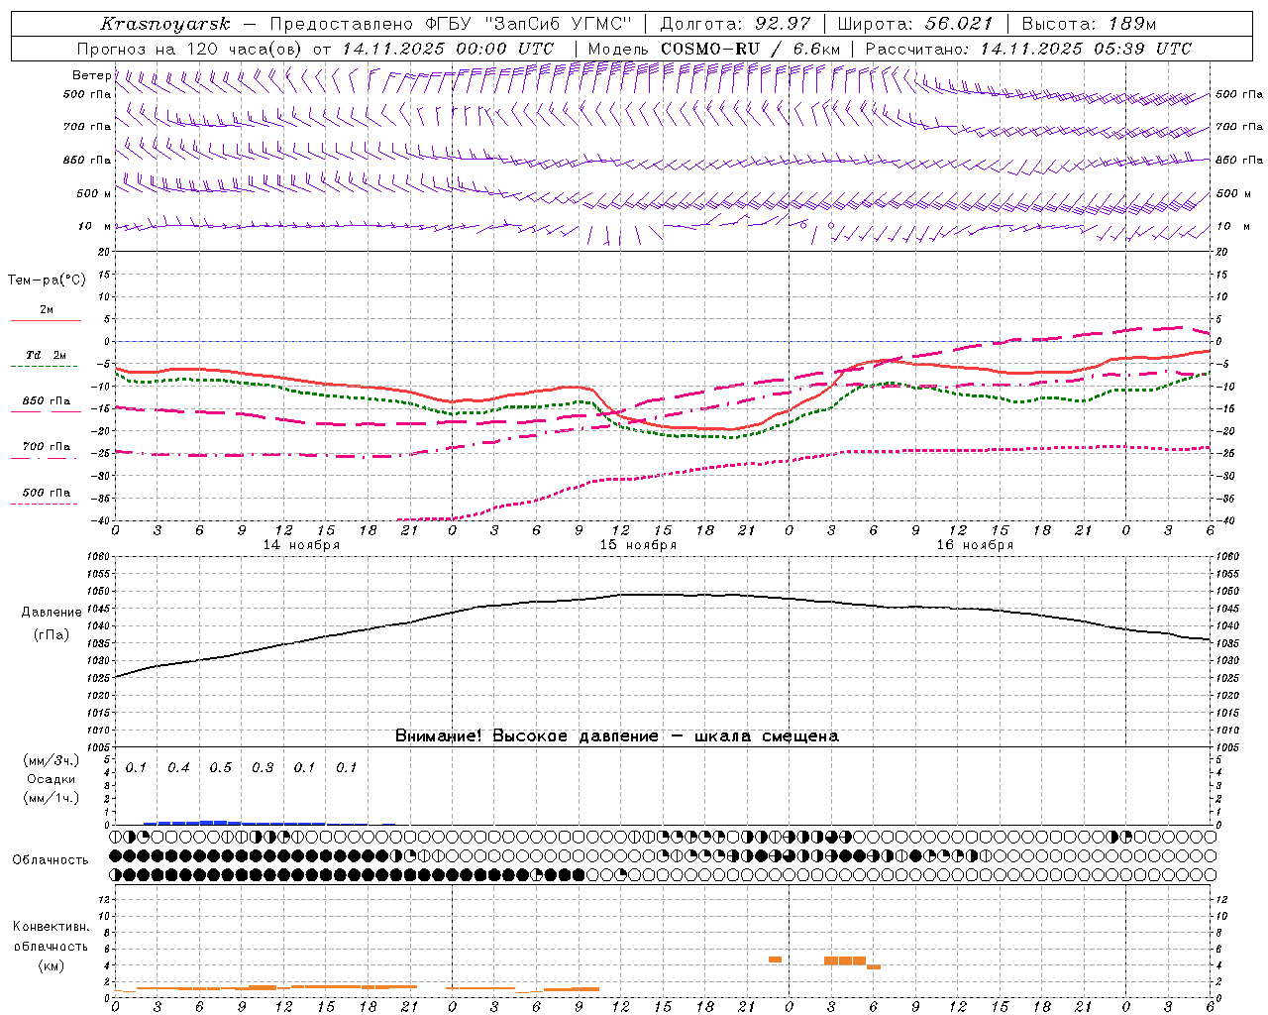Click the '15 ноября' date label
1268x1015 pixels.
638,545
